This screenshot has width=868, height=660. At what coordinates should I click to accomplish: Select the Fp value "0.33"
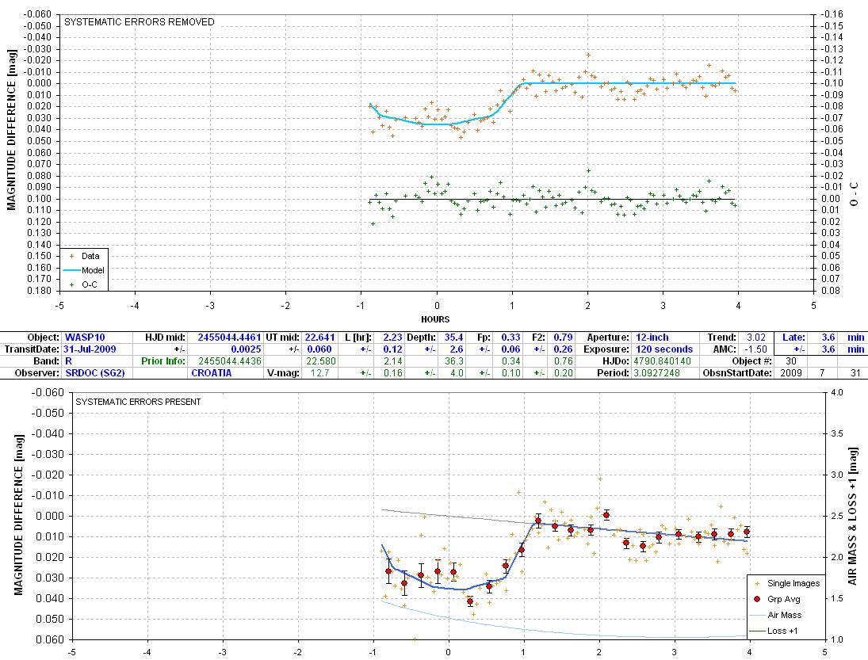(x=510, y=338)
